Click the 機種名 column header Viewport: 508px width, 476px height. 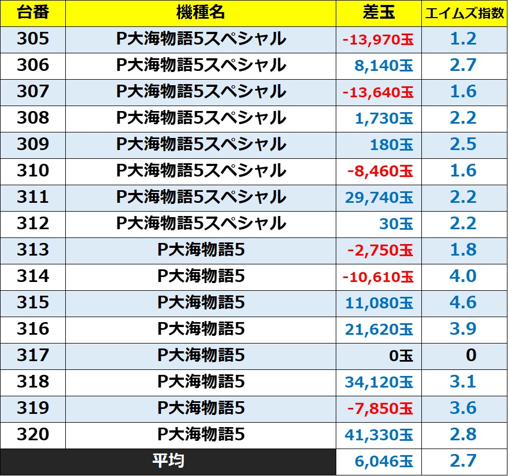pos(201,13)
